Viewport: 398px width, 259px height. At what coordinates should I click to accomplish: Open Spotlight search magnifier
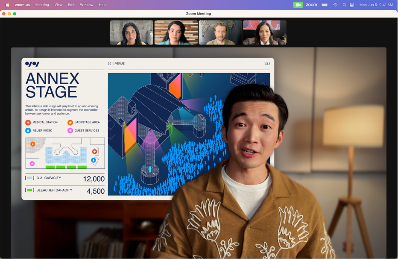344,5
